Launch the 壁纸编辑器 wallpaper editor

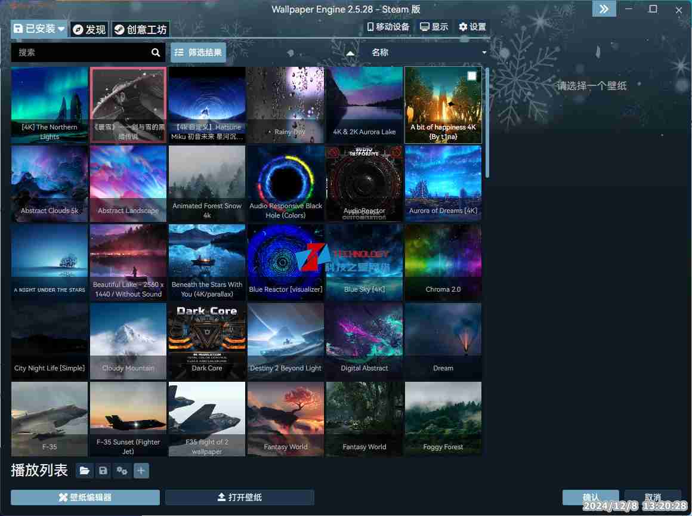[85, 498]
